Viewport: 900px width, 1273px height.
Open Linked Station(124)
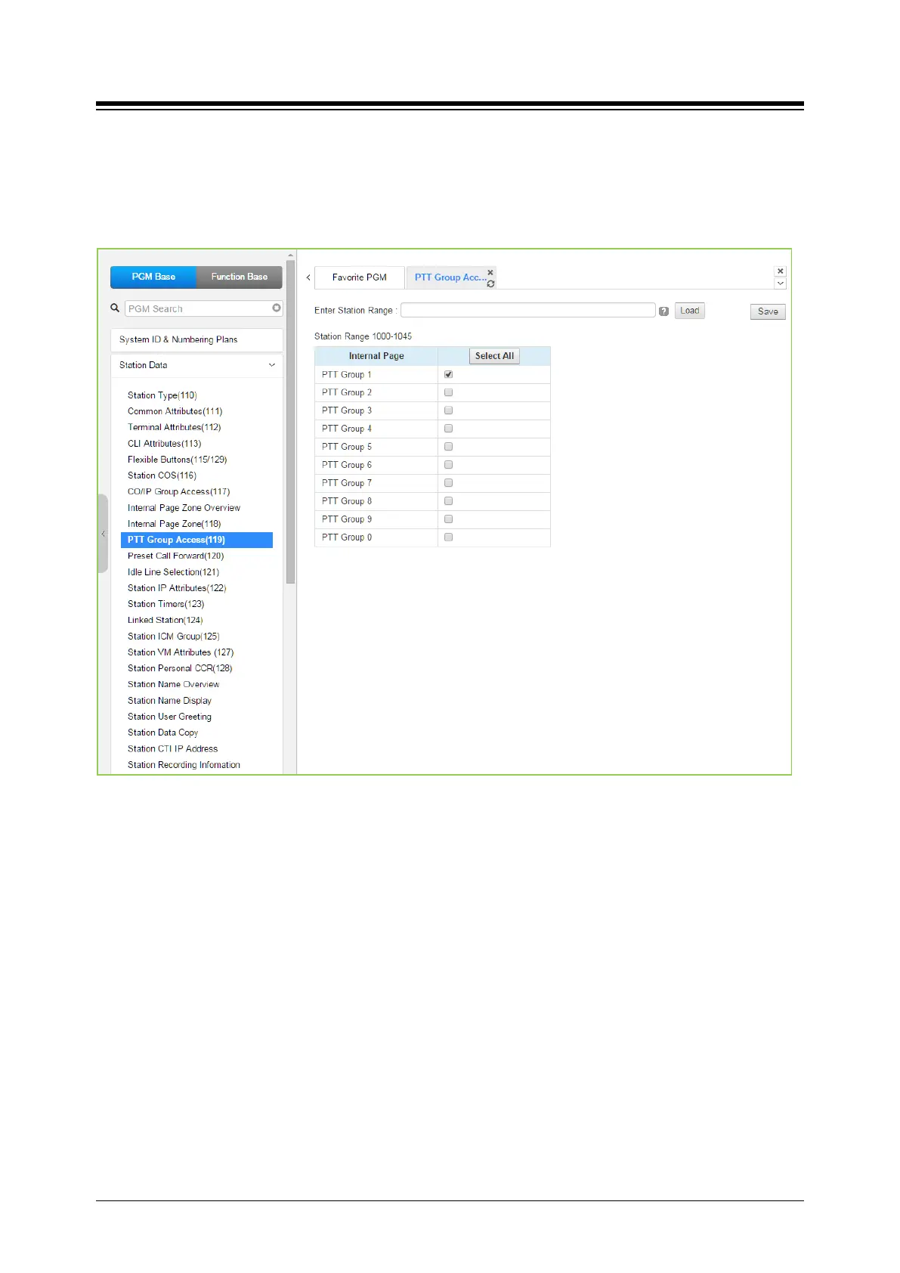[165, 620]
